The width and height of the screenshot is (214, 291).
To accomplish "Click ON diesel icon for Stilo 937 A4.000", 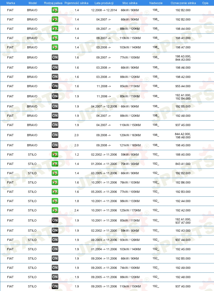I will click(55, 240).
